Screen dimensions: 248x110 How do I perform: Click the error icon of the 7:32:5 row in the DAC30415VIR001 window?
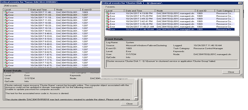coord(6,57)
